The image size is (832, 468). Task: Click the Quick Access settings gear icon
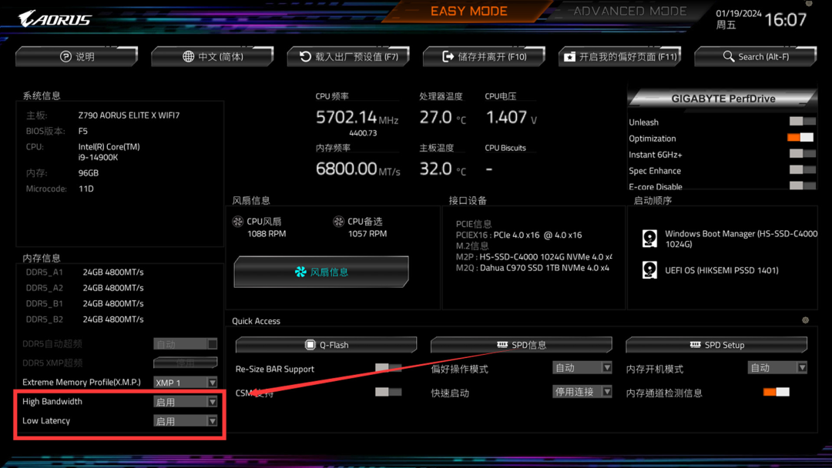(806, 320)
